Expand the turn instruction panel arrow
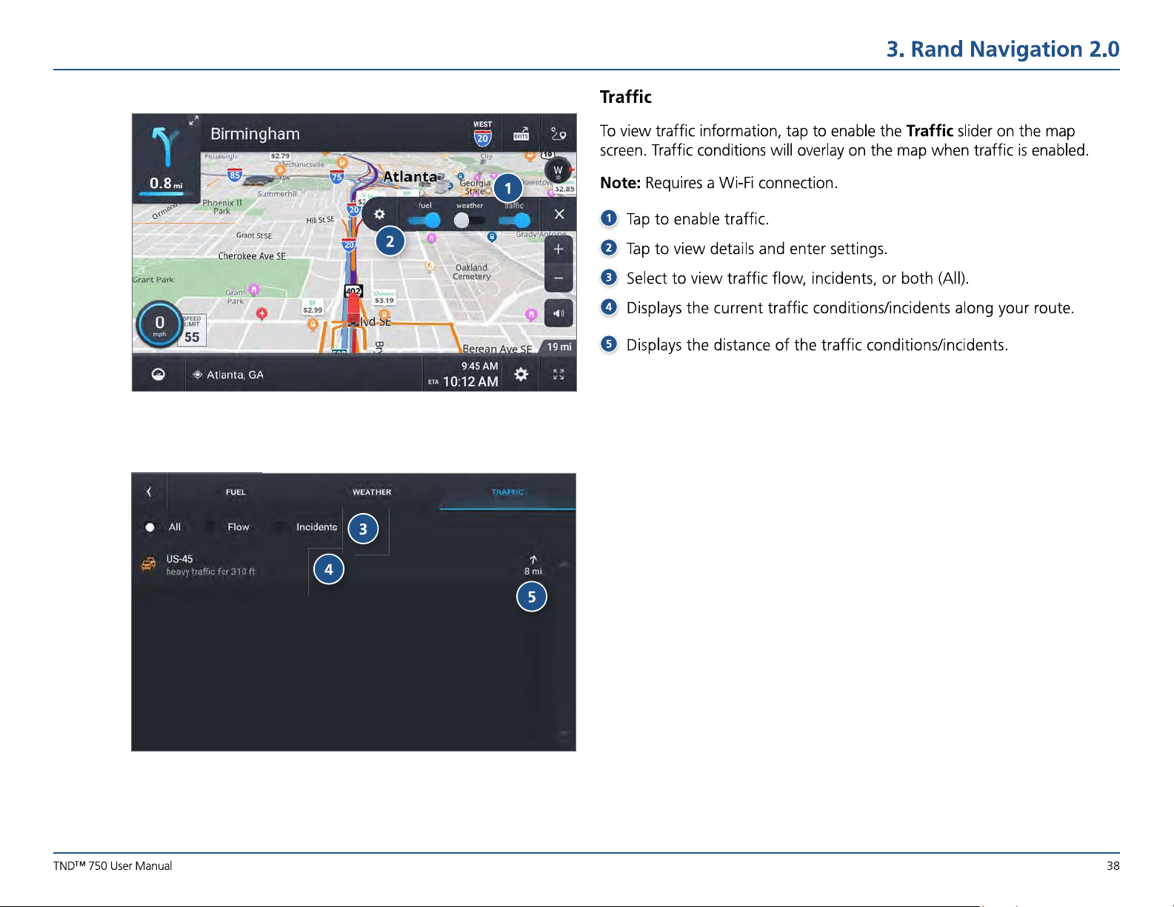 coord(193,121)
